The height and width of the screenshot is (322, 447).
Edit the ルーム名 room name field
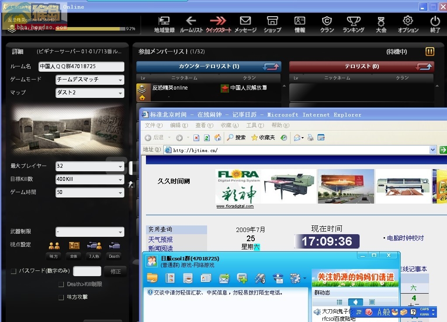81,67
